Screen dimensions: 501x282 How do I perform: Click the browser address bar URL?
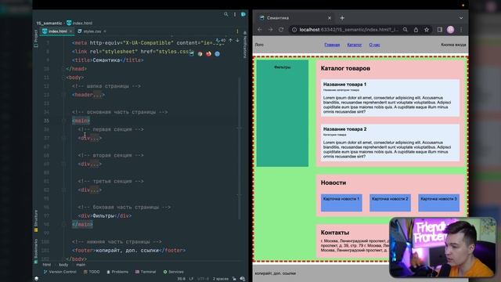pos(348,30)
